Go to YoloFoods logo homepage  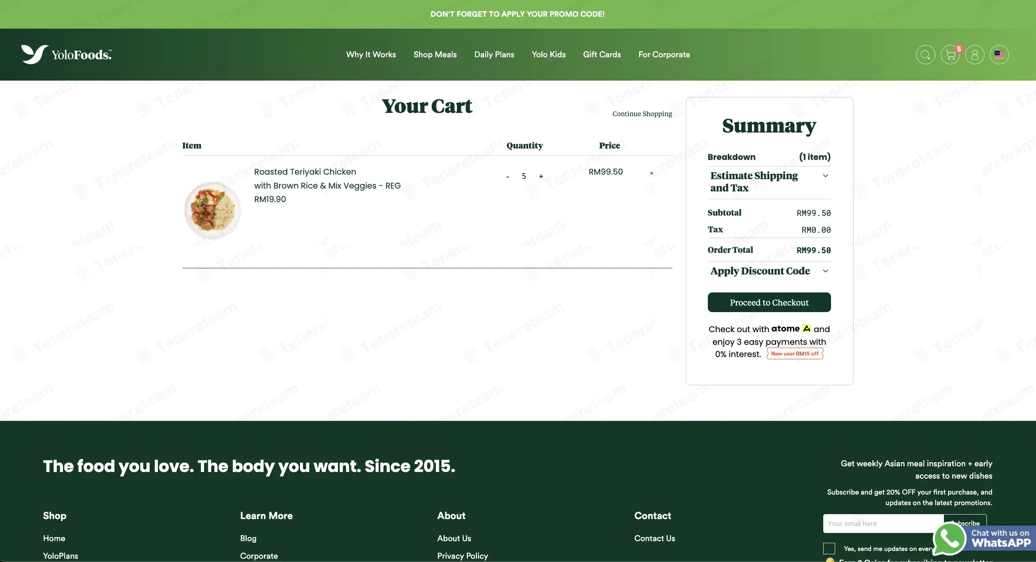pyautogui.click(x=66, y=54)
